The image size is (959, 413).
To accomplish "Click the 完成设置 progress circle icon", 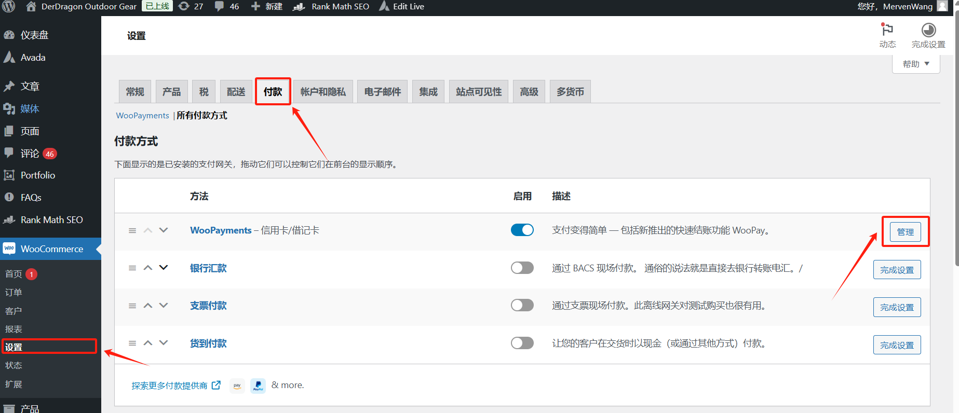I will 928,30.
